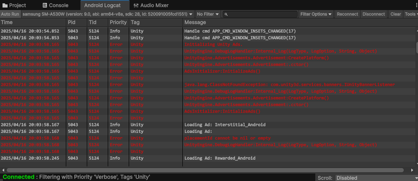Click the Priority column header
The height and width of the screenshot is (181, 418).
(118, 22)
